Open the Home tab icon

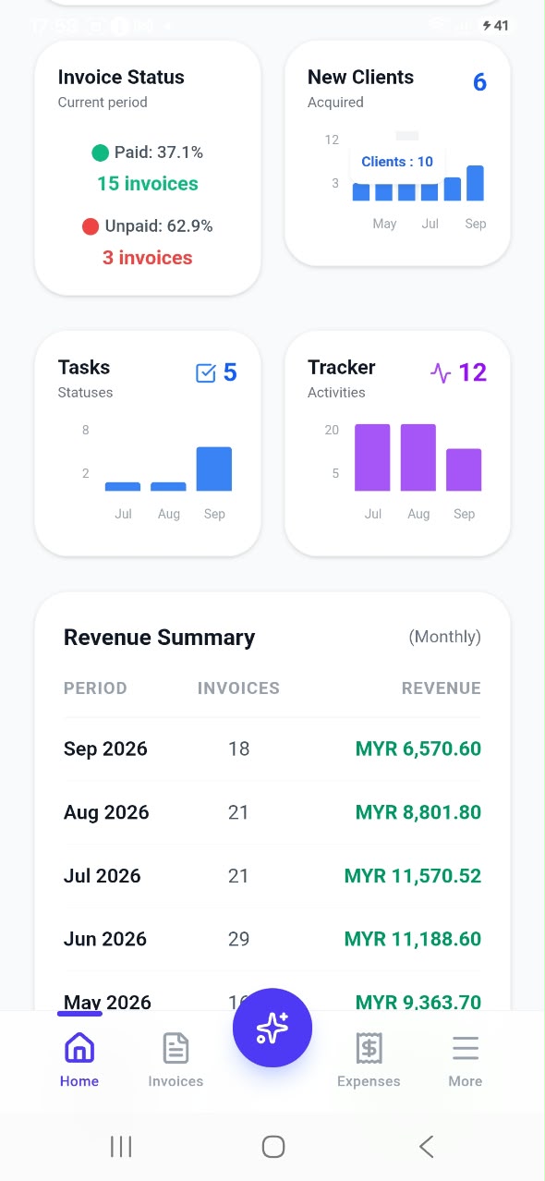[x=79, y=1048]
